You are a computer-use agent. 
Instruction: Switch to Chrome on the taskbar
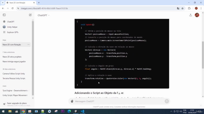[23, 111]
